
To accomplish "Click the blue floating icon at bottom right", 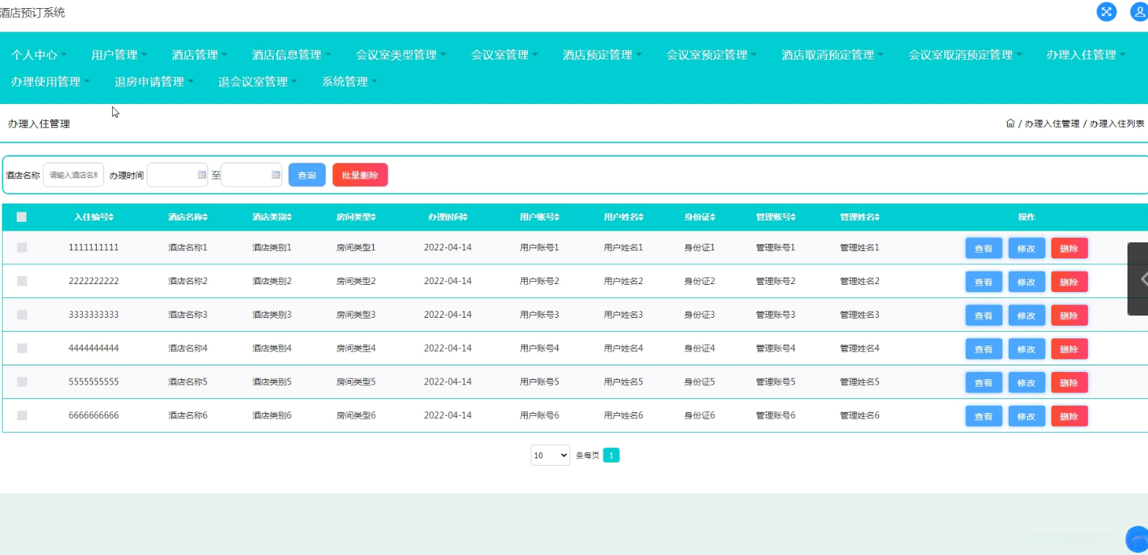I will tap(1137, 540).
